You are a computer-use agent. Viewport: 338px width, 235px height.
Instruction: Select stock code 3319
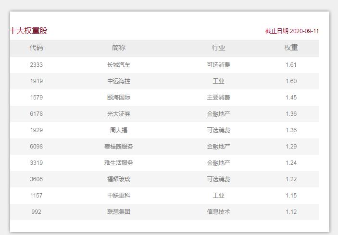(36, 162)
